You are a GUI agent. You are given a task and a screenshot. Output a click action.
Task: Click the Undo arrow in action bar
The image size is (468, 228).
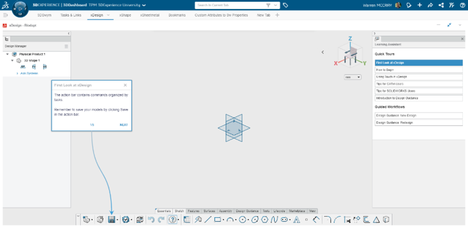[x=151, y=219]
